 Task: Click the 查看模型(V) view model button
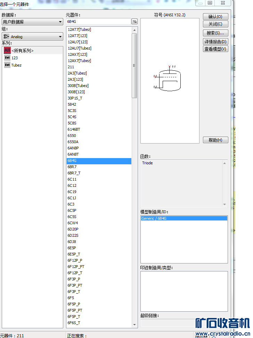pos(215,49)
